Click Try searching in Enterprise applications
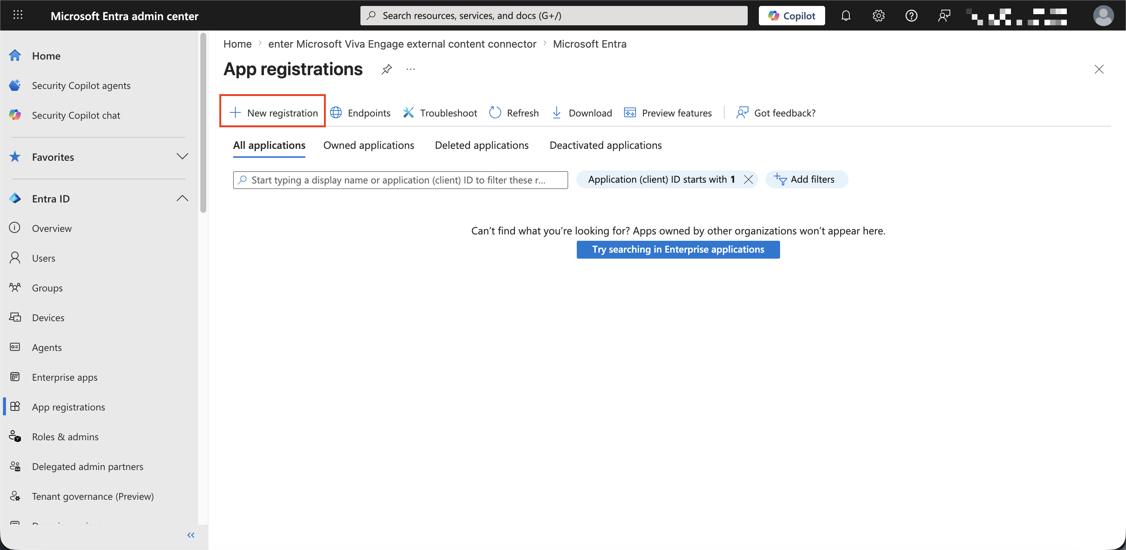This screenshot has height=550, width=1126. [678, 249]
